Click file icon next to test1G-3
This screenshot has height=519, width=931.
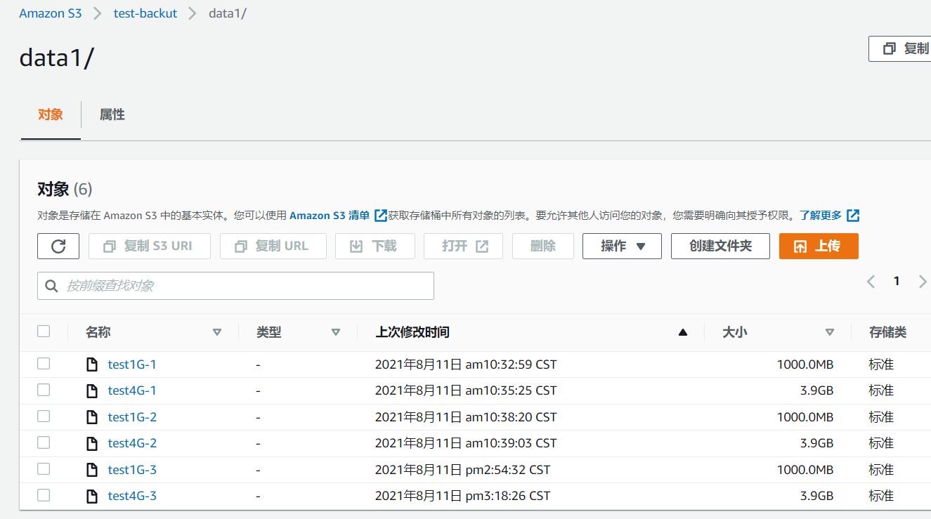click(91, 470)
